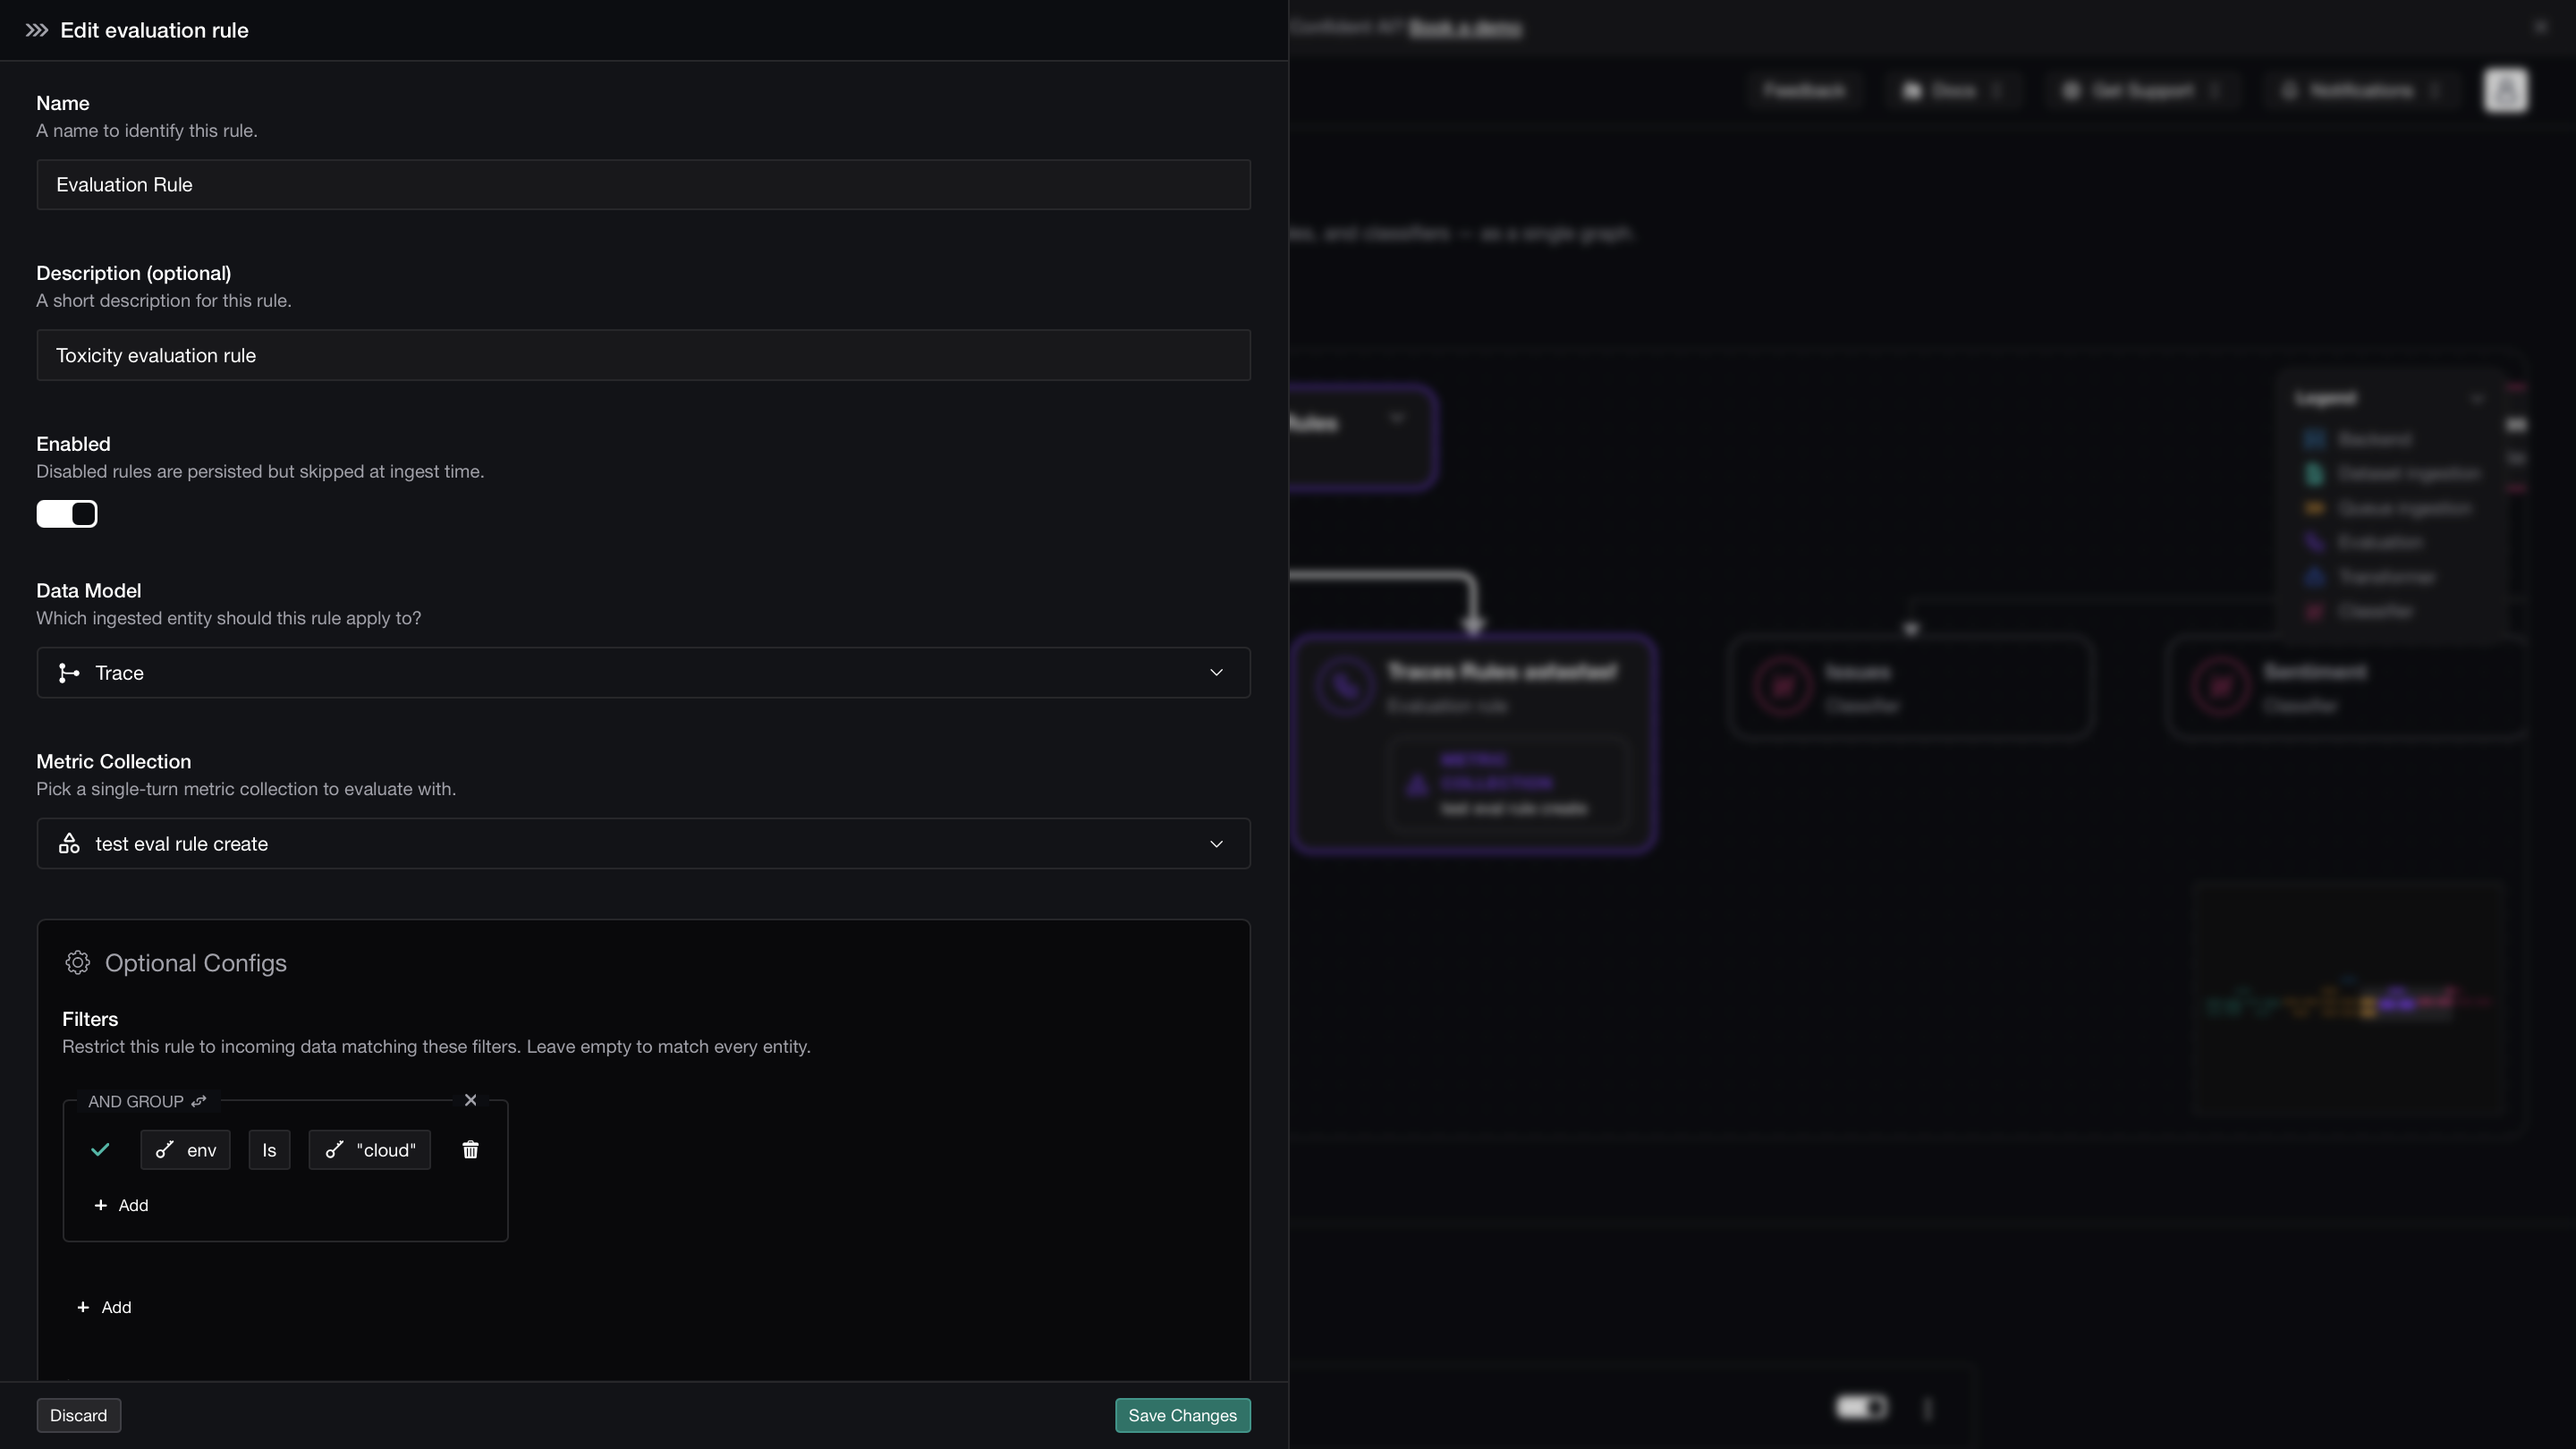
Task: Focus the Name field 'Evaluation Rule'
Action: (x=643, y=185)
